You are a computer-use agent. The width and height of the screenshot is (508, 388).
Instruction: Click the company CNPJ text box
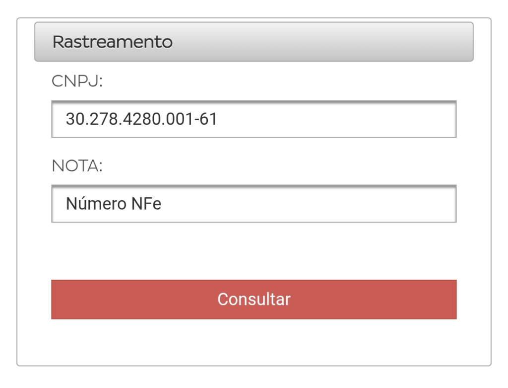point(254,119)
